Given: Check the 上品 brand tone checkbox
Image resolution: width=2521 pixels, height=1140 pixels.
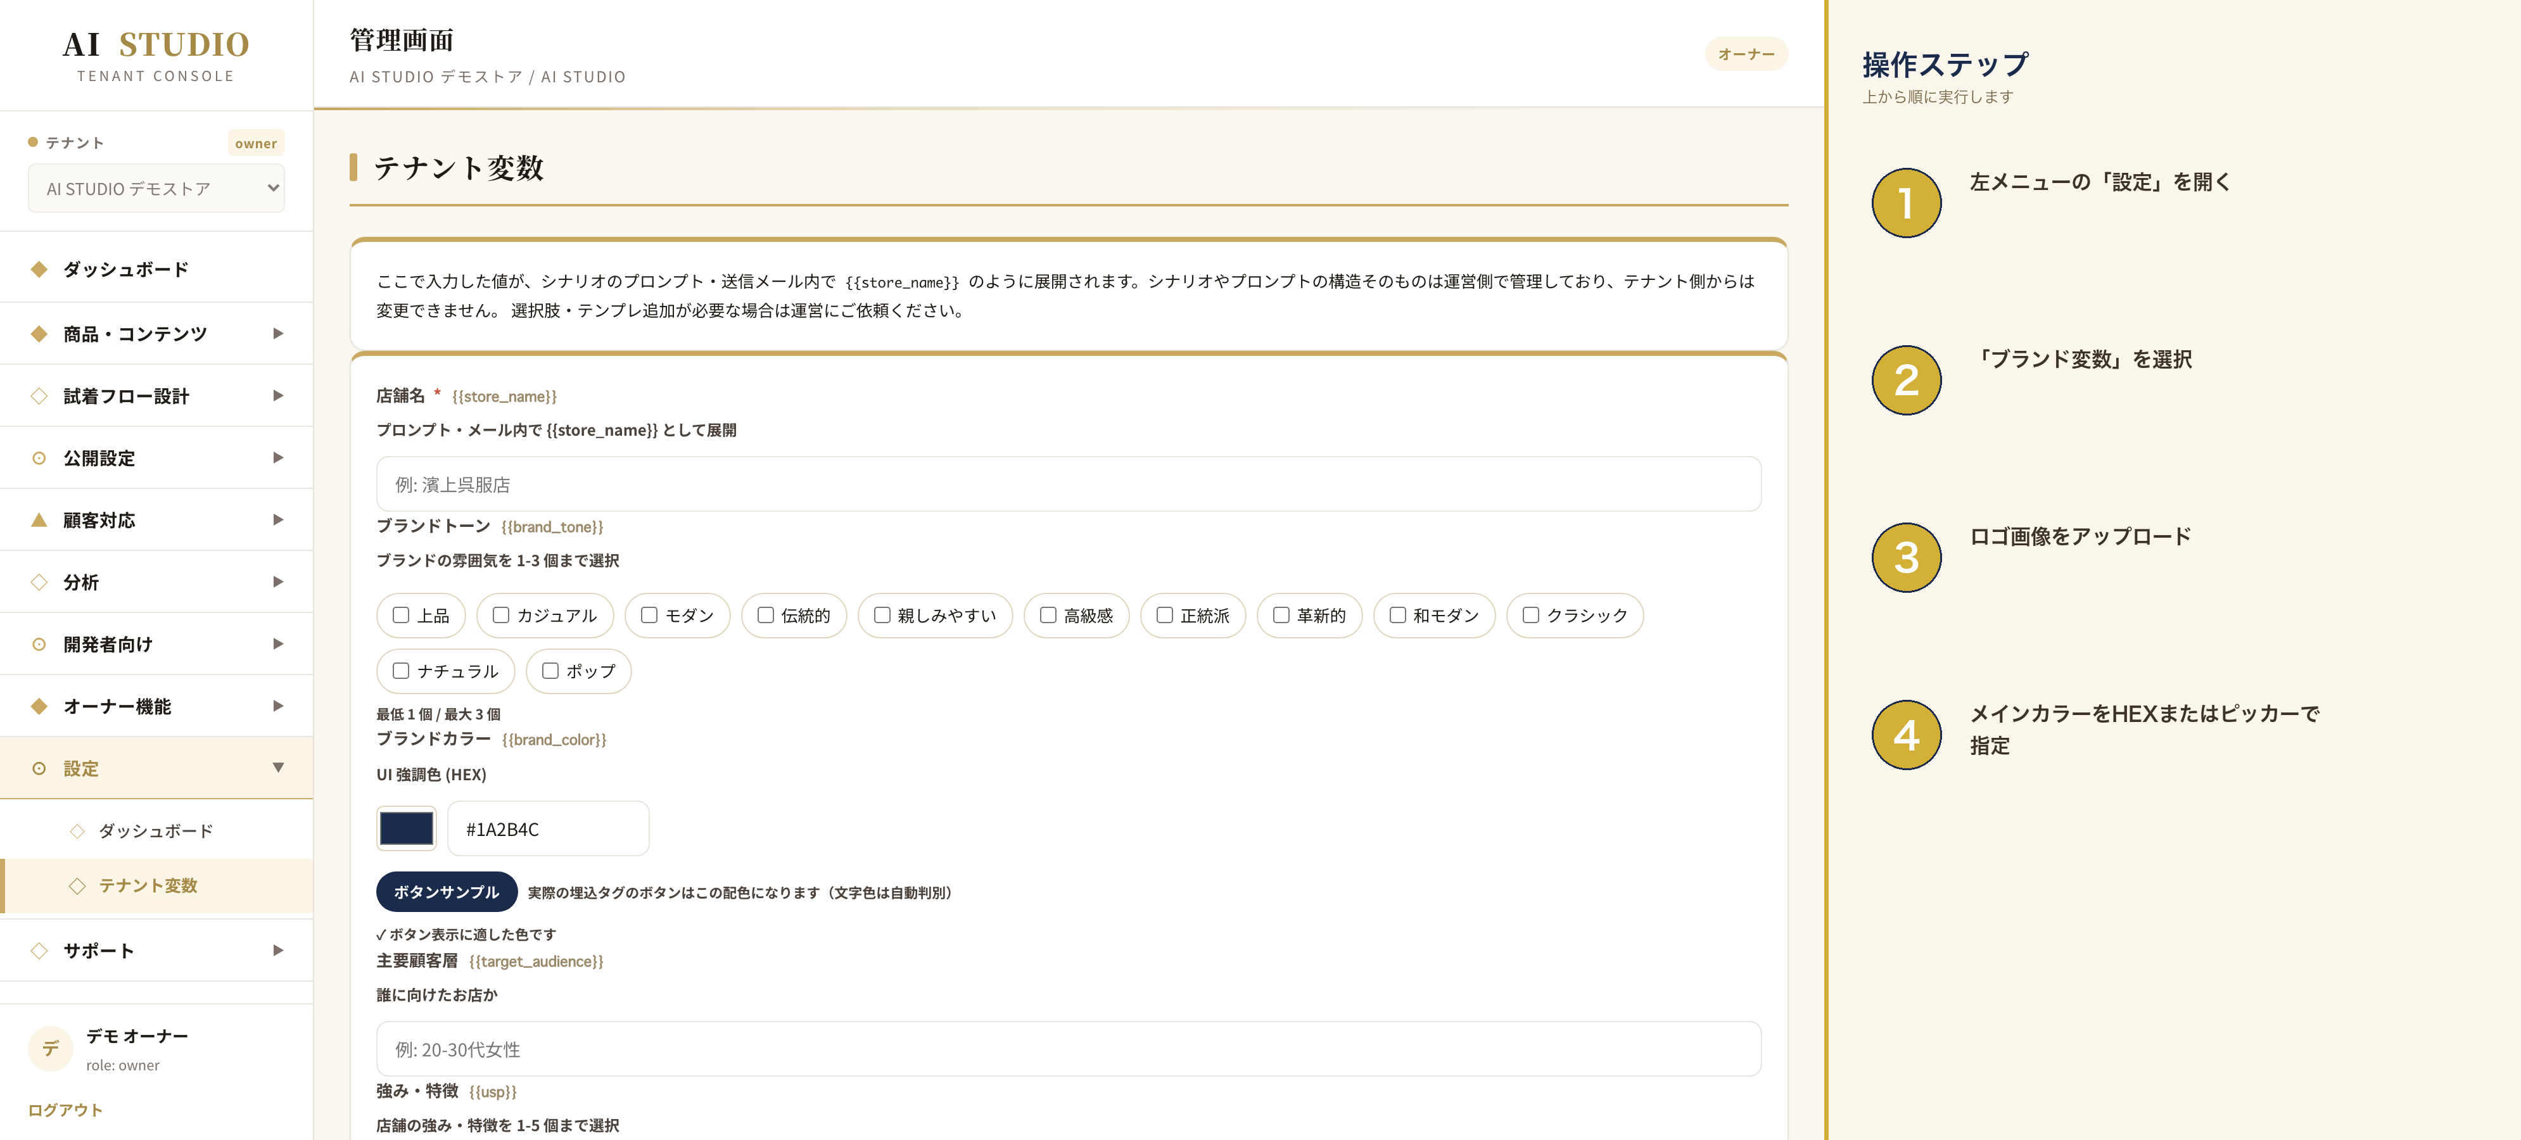Looking at the screenshot, I should coord(400,614).
